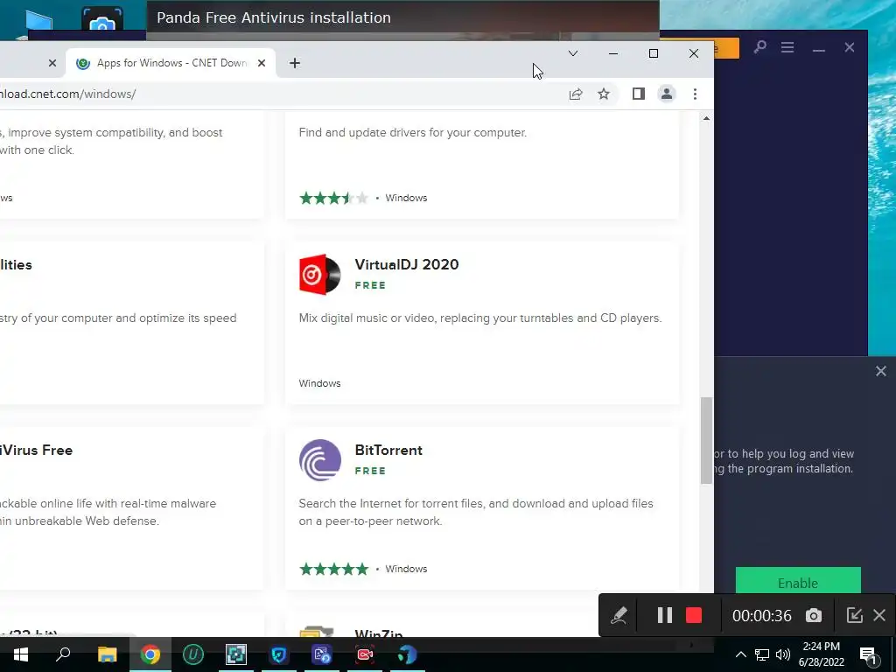Image resolution: width=896 pixels, height=672 pixels.
Task: Open taskbar search magnifier
Action: pos(63,654)
